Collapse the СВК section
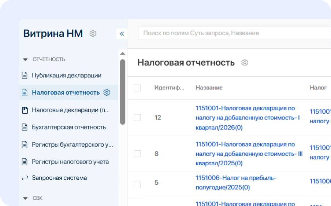 [x=25, y=198]
